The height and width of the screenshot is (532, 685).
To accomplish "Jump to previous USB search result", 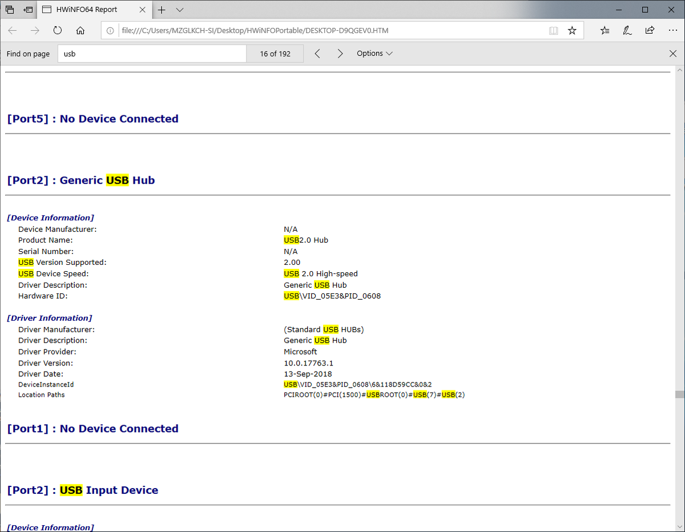I will coord(317,54).
